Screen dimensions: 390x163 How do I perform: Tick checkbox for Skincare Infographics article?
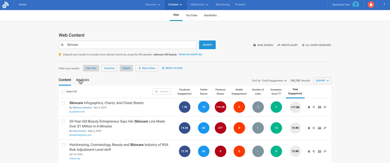pyautogui.click(x=63, y=103)
